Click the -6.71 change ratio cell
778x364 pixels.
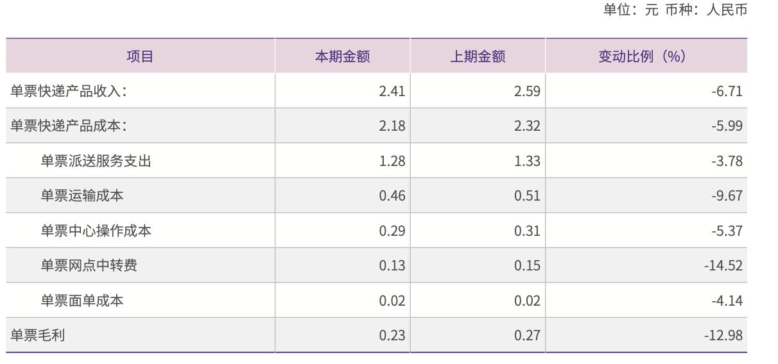pos(727,91)
